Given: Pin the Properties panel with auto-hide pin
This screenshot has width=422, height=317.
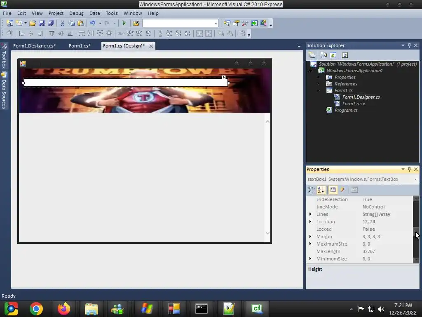Looking at the screenshot, I should 409,169.
